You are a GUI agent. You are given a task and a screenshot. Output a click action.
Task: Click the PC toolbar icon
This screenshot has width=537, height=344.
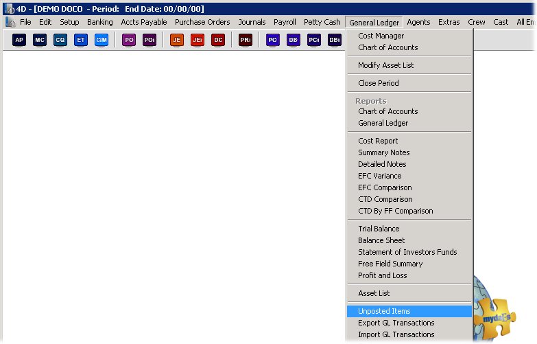tap(272, 40)
